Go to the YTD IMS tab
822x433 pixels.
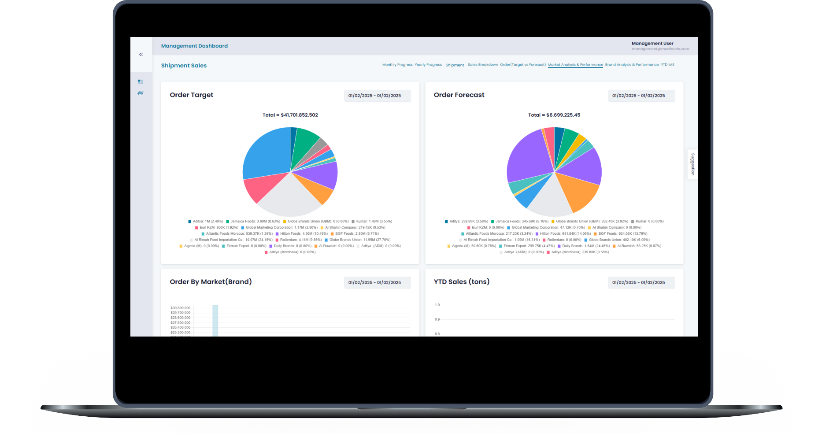[667, 65]
